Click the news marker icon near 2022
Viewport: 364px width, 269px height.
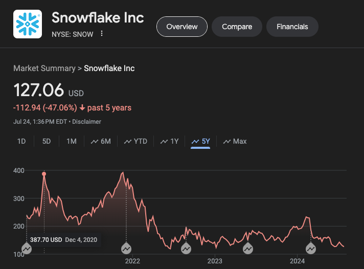(x=126, y=249)
